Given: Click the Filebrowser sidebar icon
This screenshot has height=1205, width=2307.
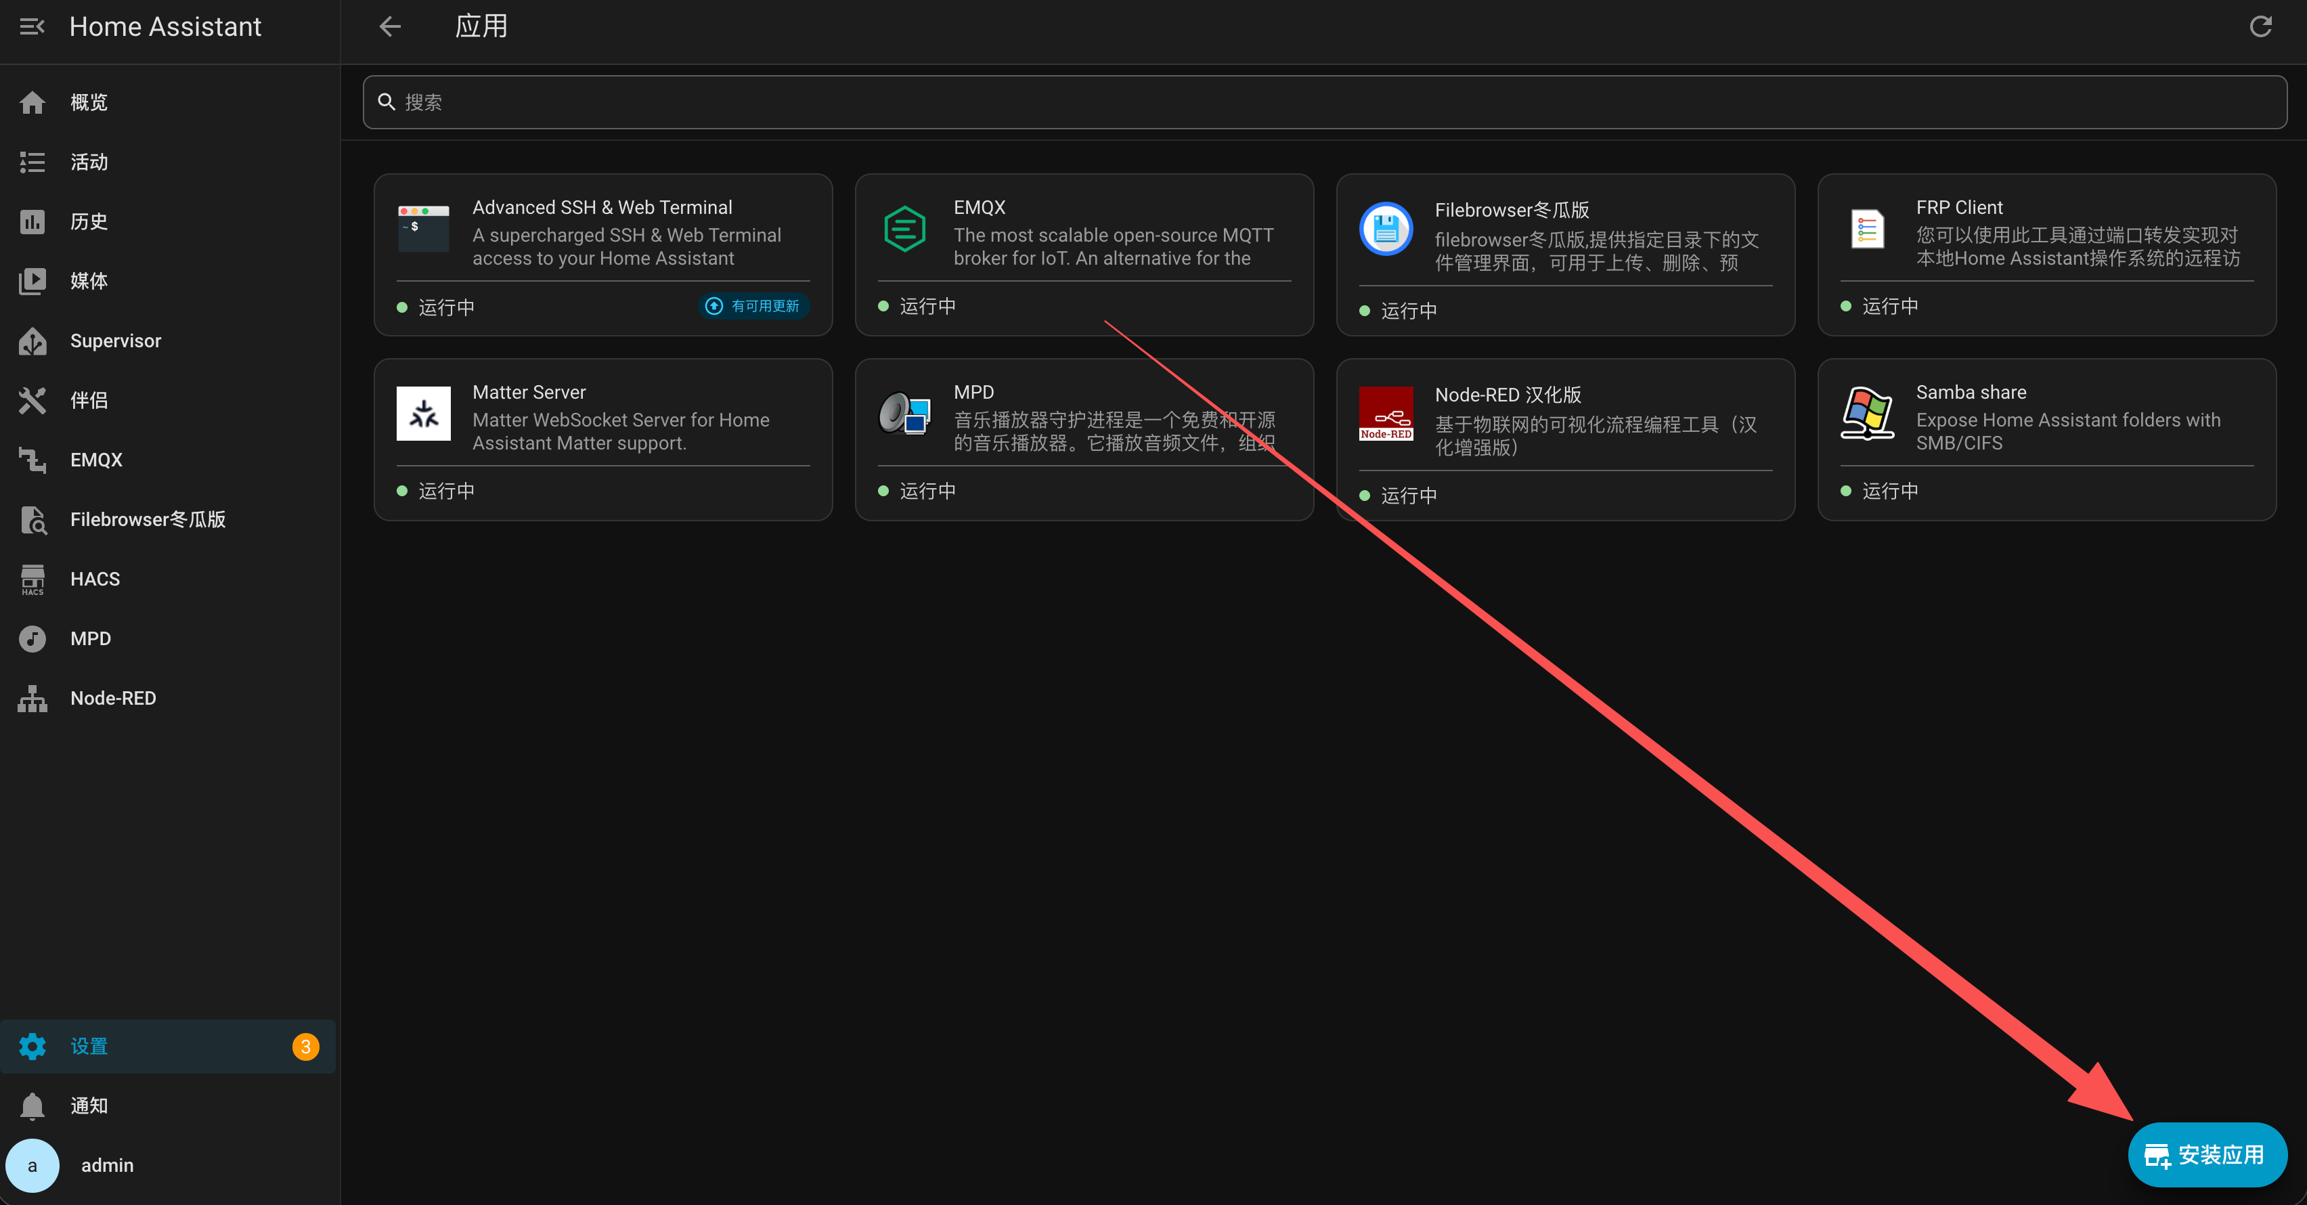Looking at the screenshot, I should (32, 520).
